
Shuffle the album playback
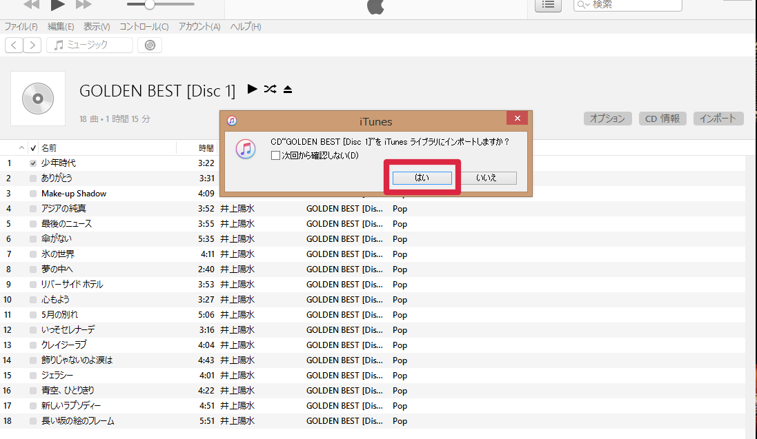pos(270,89)
